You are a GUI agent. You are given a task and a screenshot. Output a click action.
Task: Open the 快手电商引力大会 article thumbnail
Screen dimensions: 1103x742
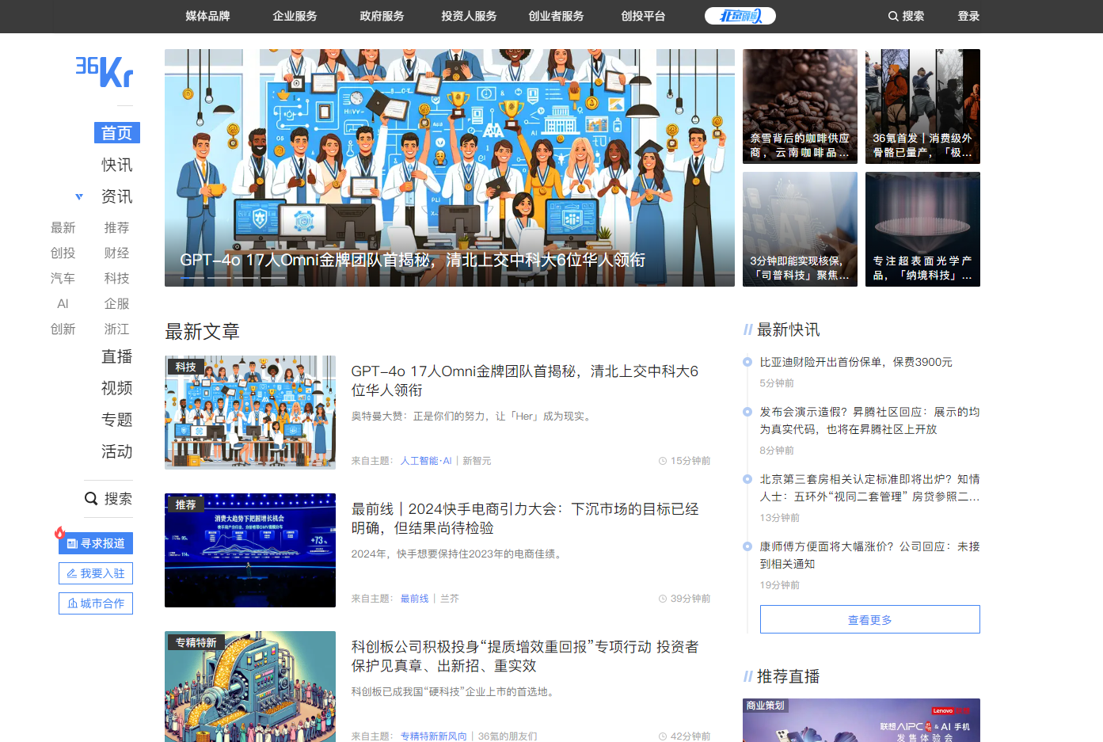(x=250, y=550)
